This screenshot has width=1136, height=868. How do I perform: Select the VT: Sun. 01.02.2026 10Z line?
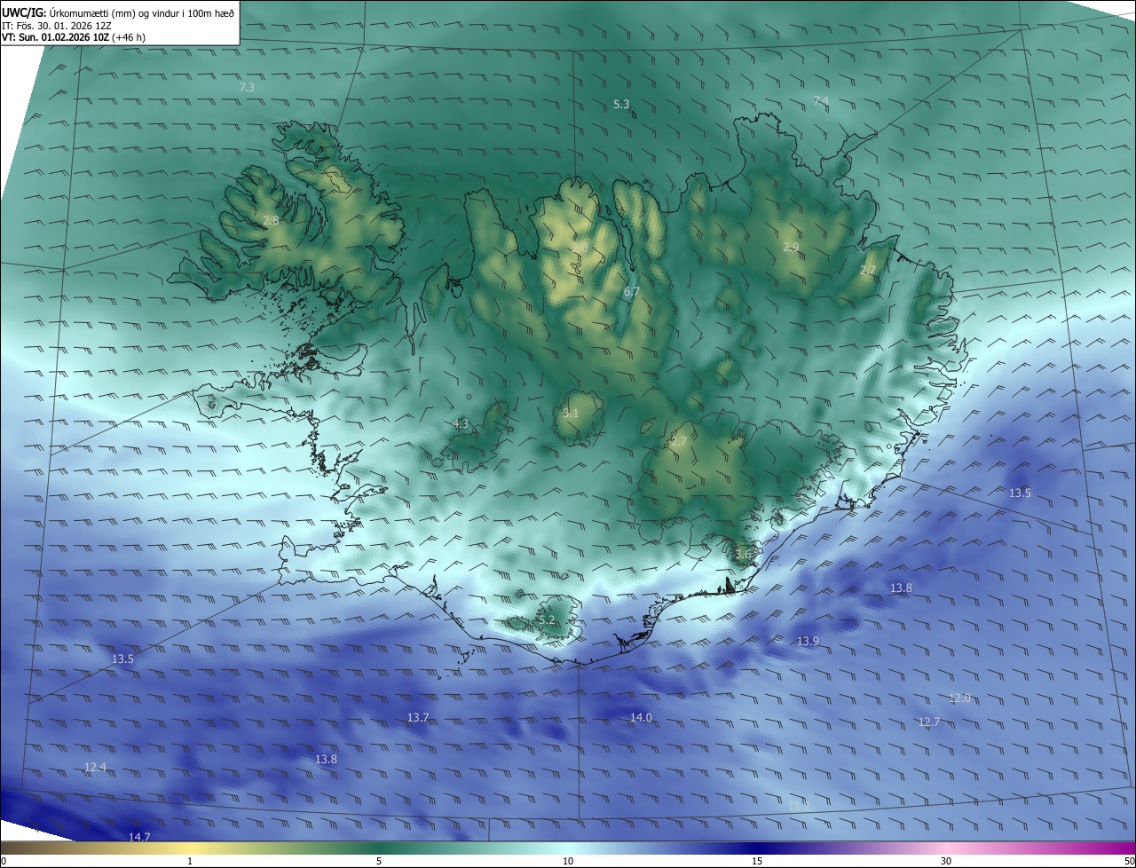(x=74, y=37)
